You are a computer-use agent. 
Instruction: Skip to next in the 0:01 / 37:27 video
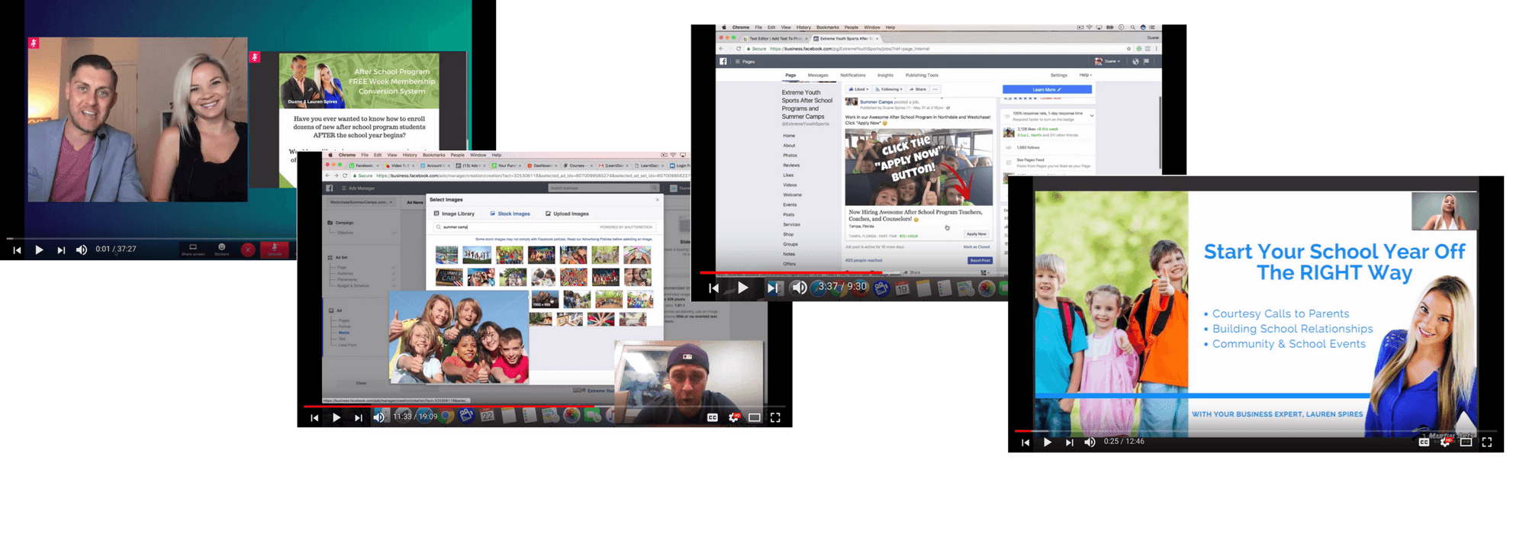[61, 249]
